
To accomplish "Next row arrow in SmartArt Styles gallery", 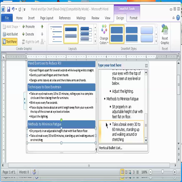I will tap(156, 34).
